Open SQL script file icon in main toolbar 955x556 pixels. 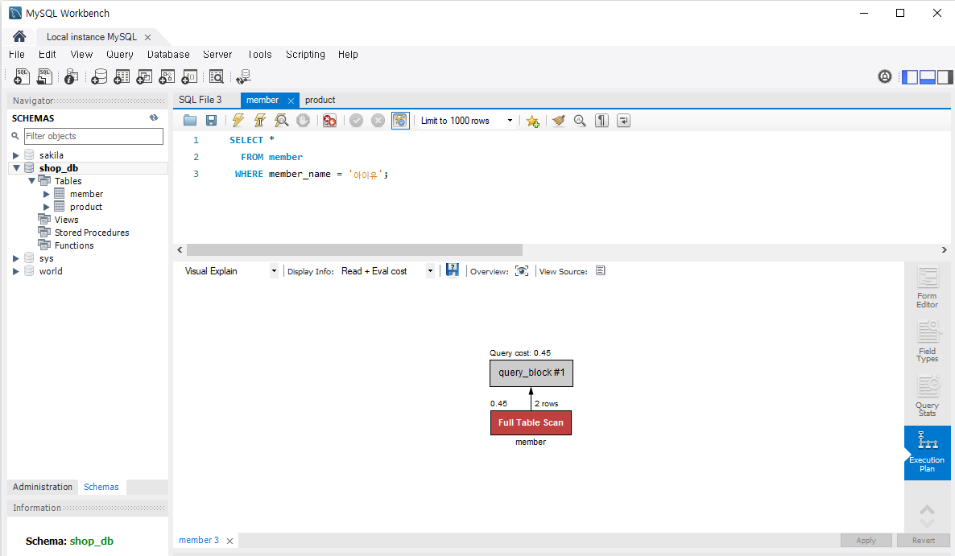[44, 76]
